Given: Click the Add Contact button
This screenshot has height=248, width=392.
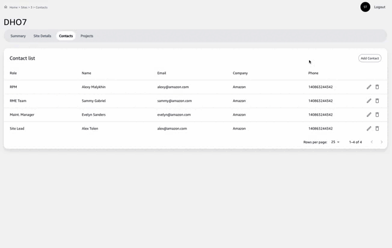Looking at the screenshot, I should tap(370, 58).
